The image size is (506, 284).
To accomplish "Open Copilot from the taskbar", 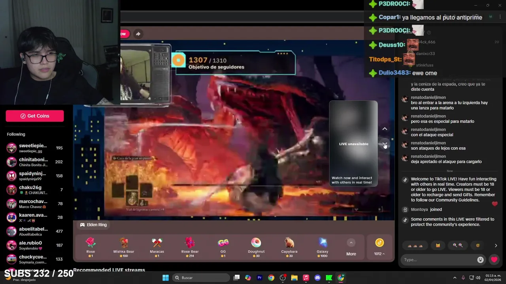I will [x=248, y=278].
